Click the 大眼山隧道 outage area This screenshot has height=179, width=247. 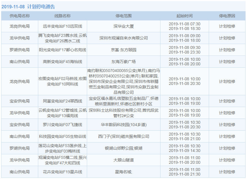point(123,160)
